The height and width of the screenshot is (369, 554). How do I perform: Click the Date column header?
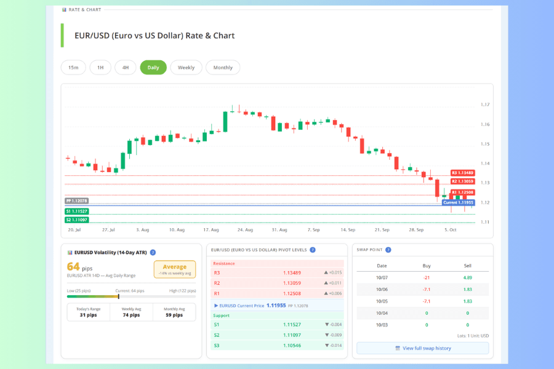point(382,266)
